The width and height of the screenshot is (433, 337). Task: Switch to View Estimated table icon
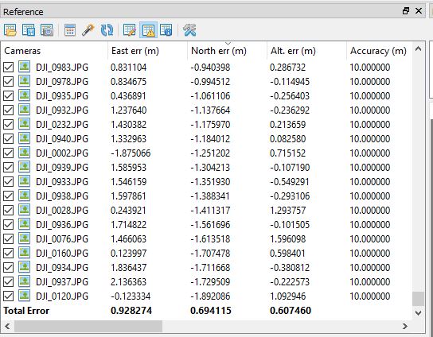coord(166,29)
